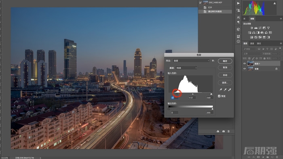The width and height of the screenshot is (283, 159).
Task: Pick the gray point eyedropper in Levels
Action: coord(225,90)
